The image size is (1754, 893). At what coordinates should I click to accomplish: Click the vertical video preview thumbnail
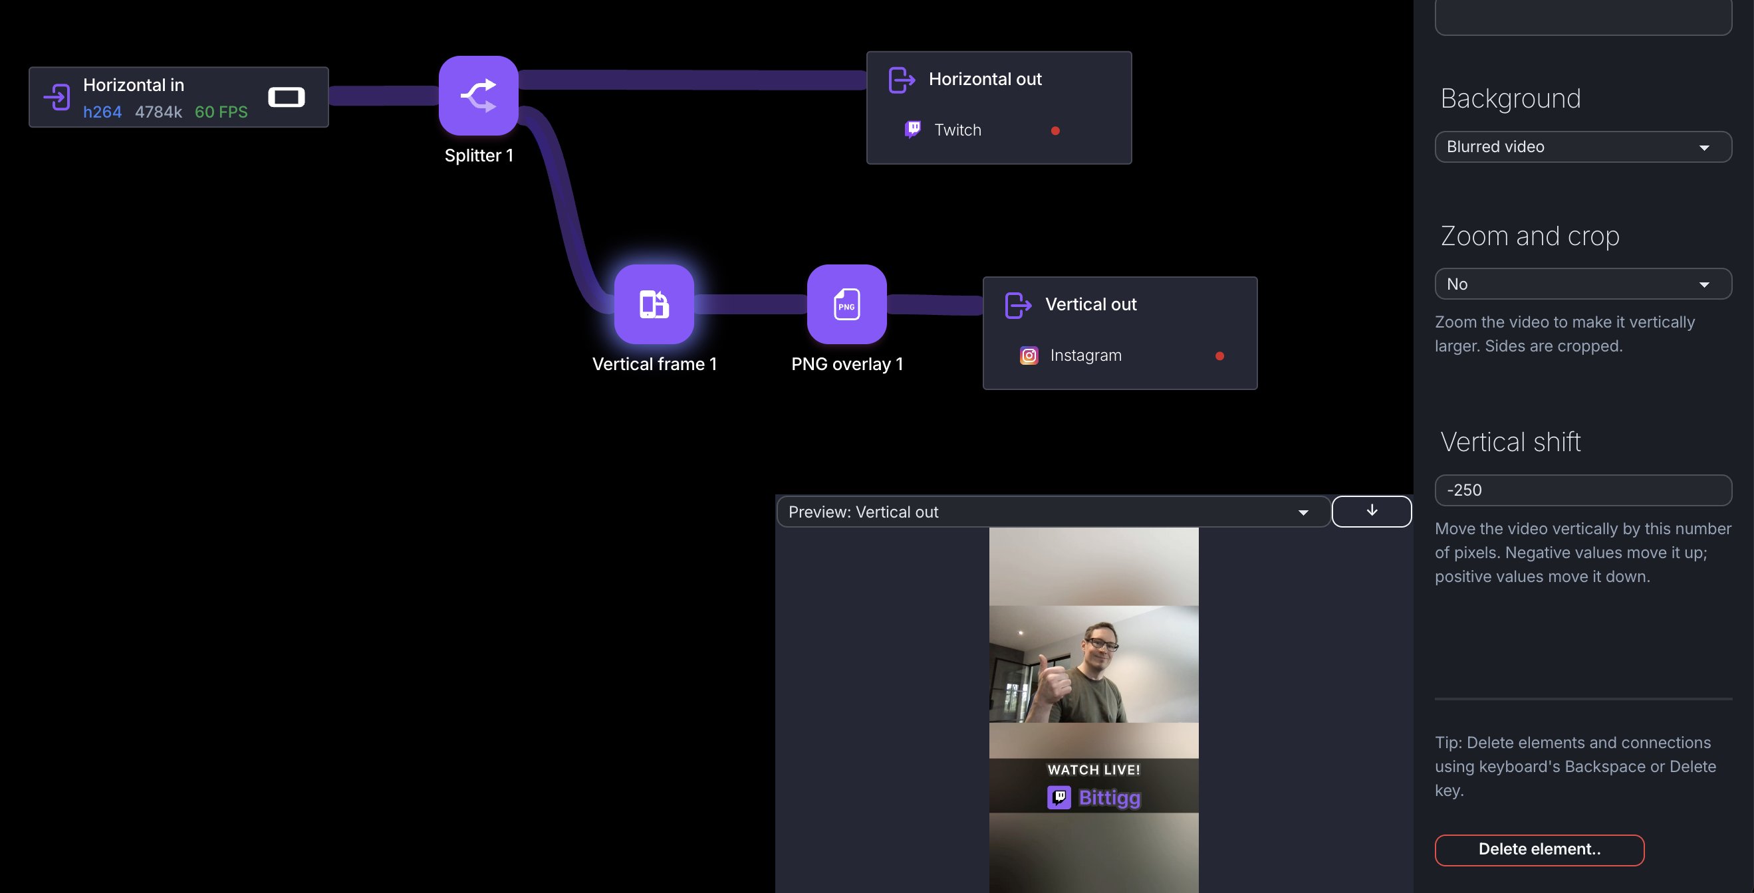(x=1094, y=708)
